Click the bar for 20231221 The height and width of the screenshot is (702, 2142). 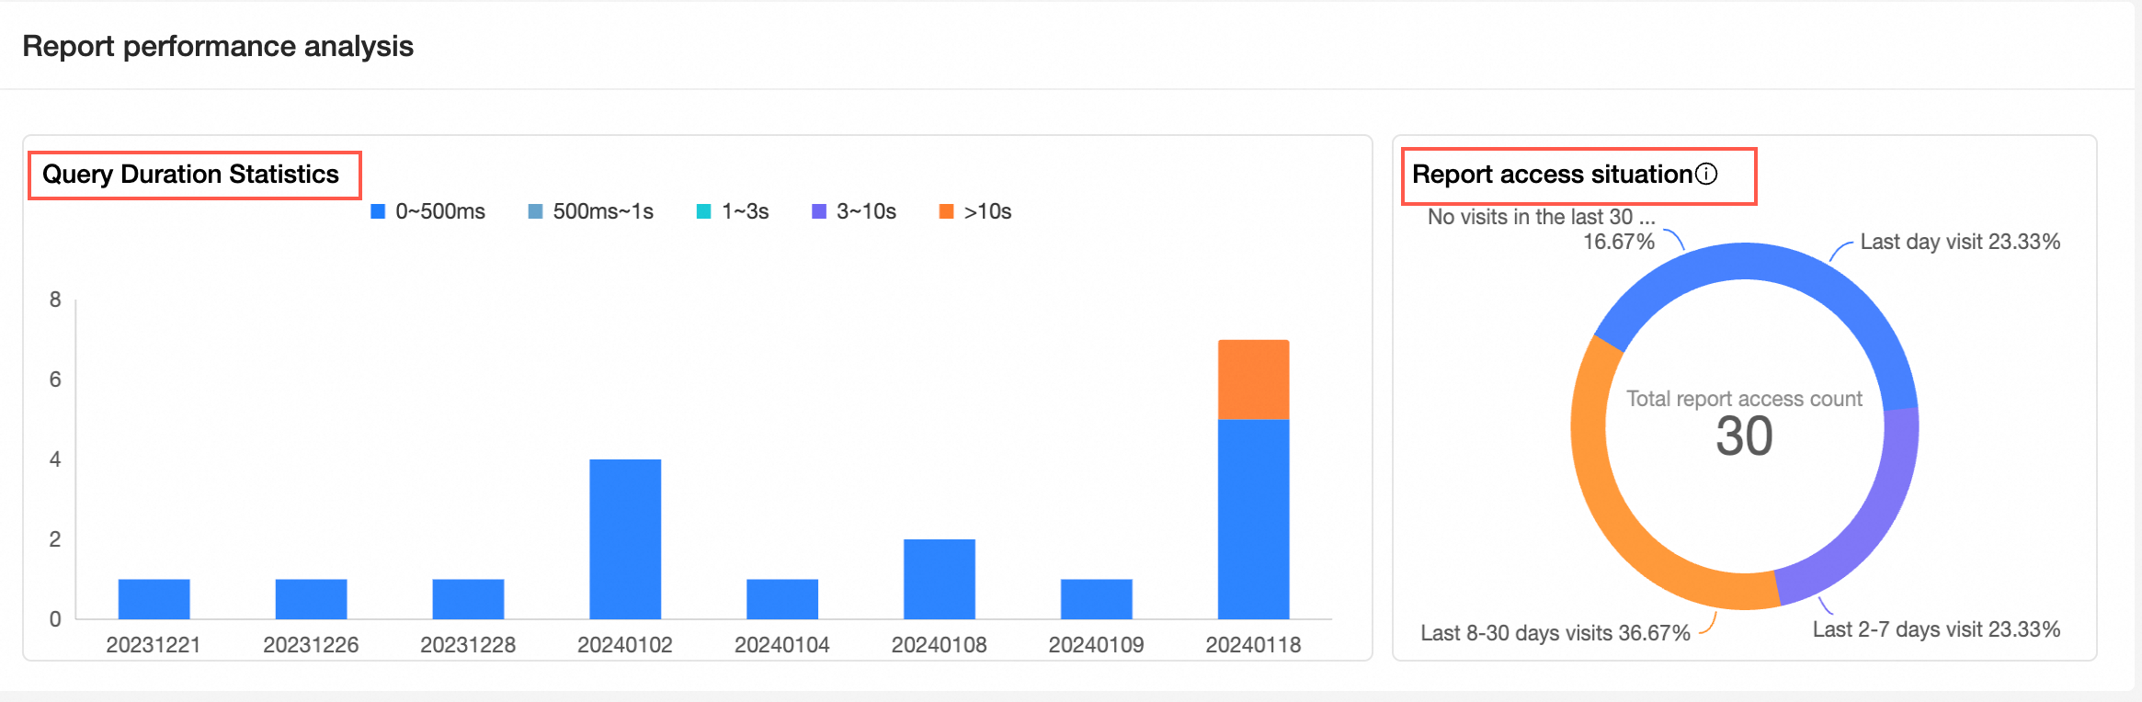[154, 598]
